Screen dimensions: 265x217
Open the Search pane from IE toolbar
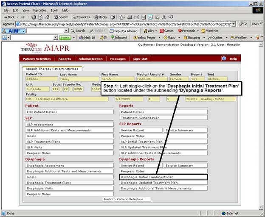61,17
